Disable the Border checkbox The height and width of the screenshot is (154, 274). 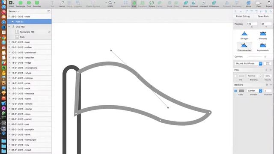235,91
